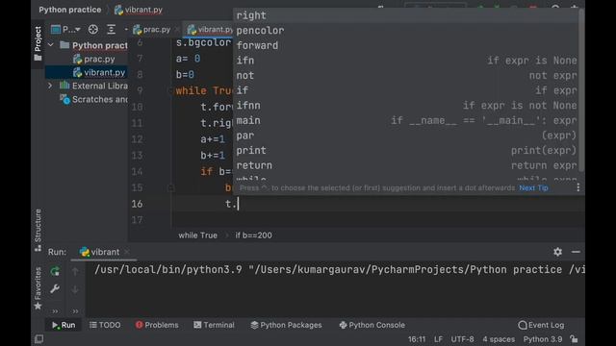
Task: Open Run panel settings gear
Action: point(557,252)
